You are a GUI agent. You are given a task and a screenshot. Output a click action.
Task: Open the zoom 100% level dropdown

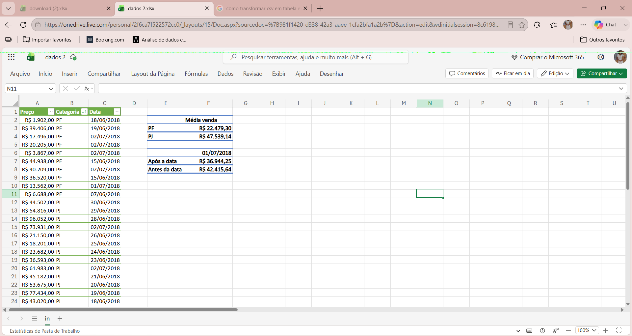587,330
